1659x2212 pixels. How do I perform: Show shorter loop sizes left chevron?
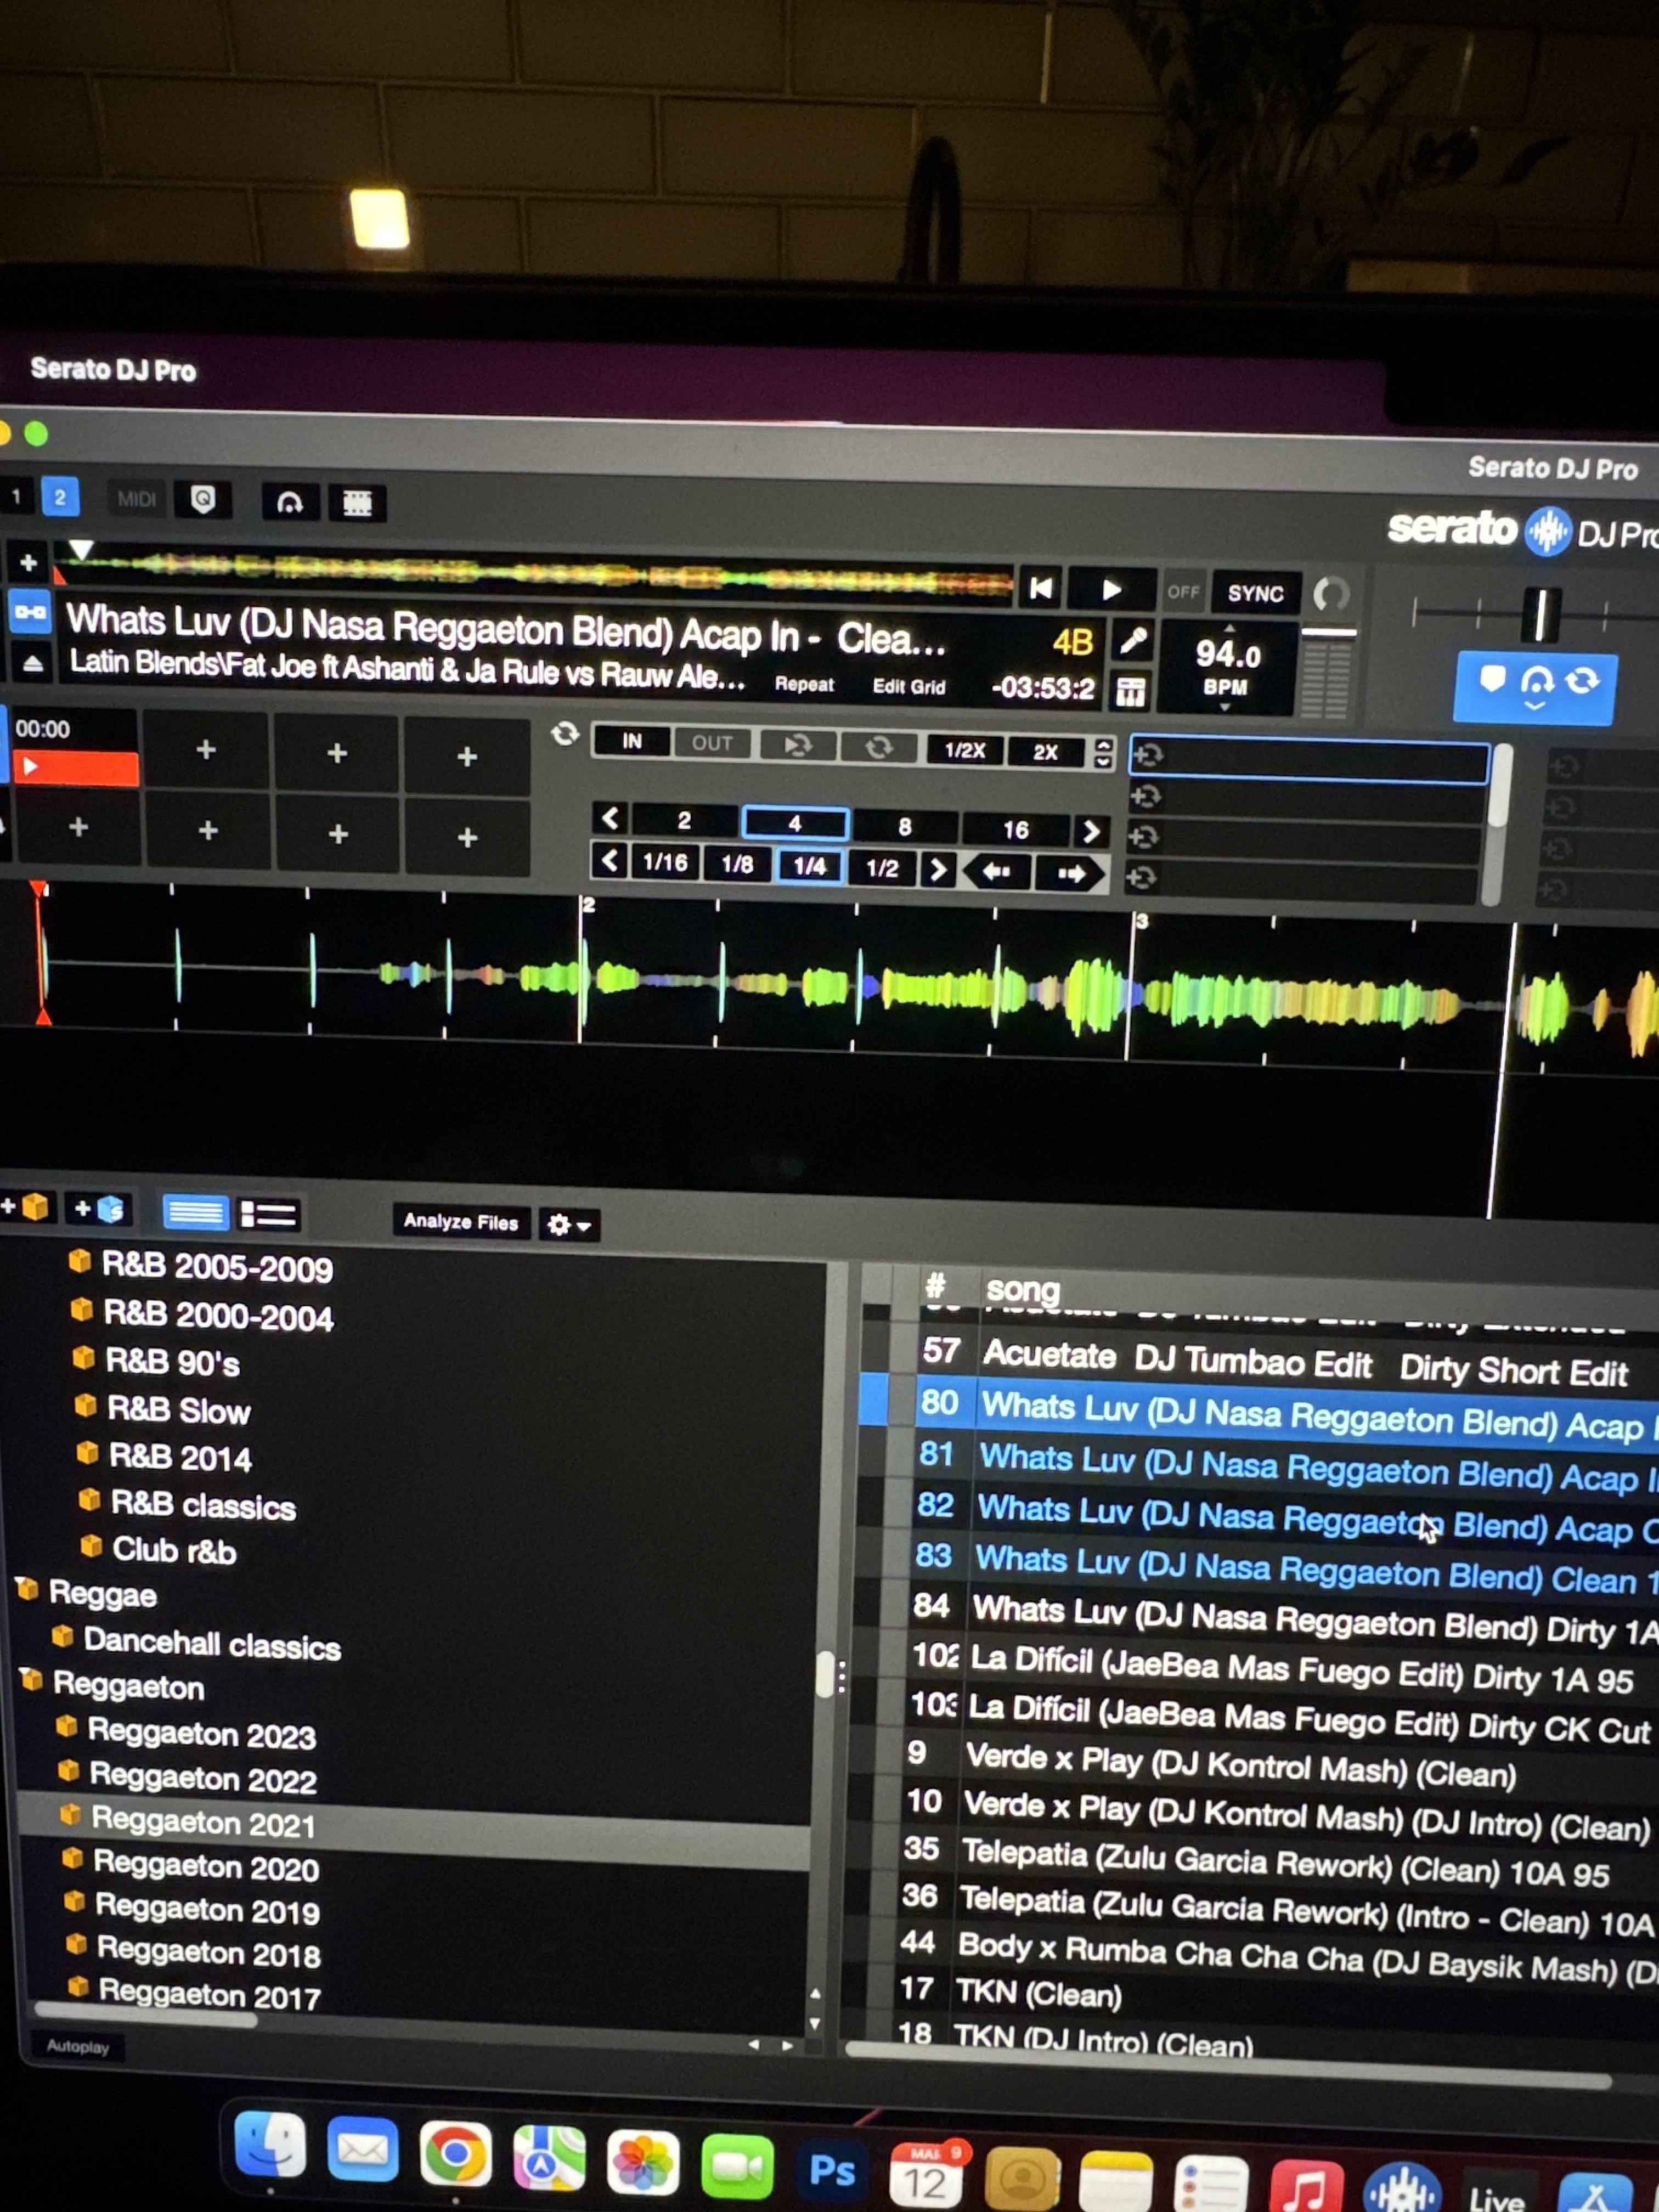tap(610, 818)
